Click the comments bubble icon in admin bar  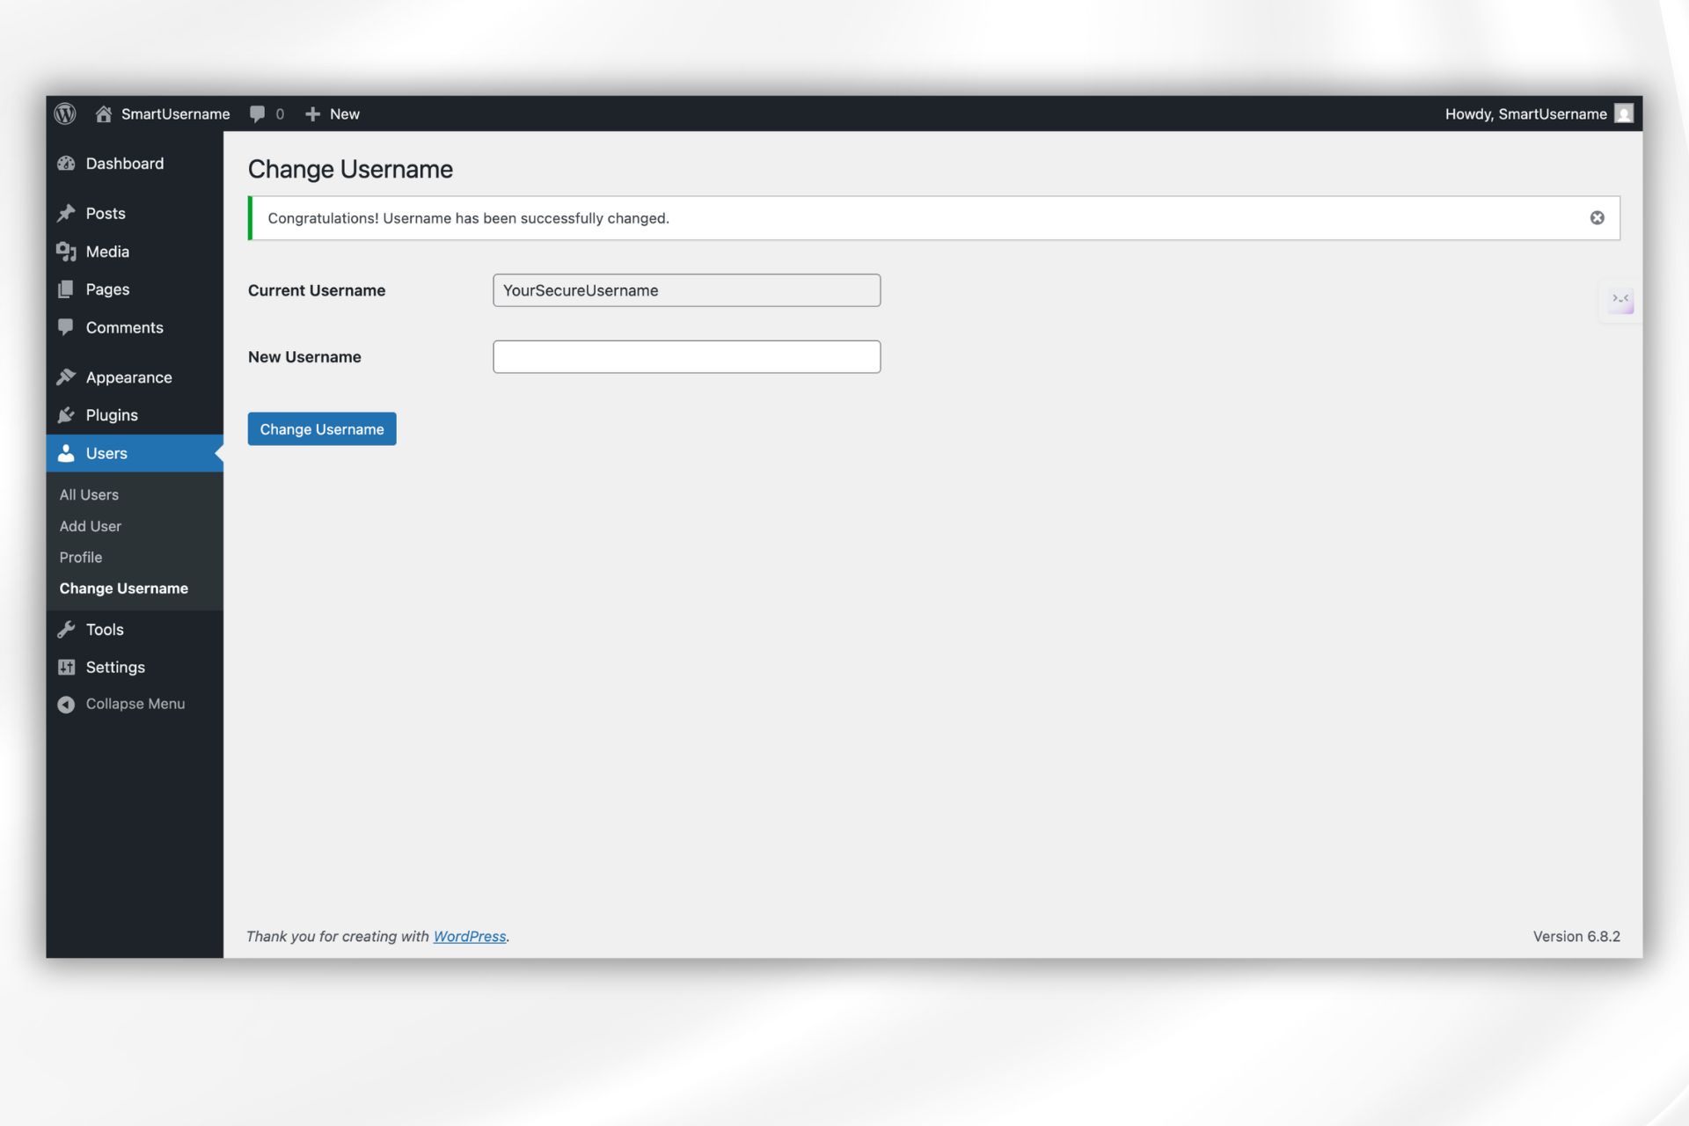point(257,114)
